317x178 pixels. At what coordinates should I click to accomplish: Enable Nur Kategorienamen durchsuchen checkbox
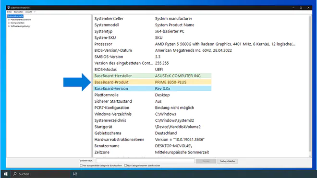point(125,166)
